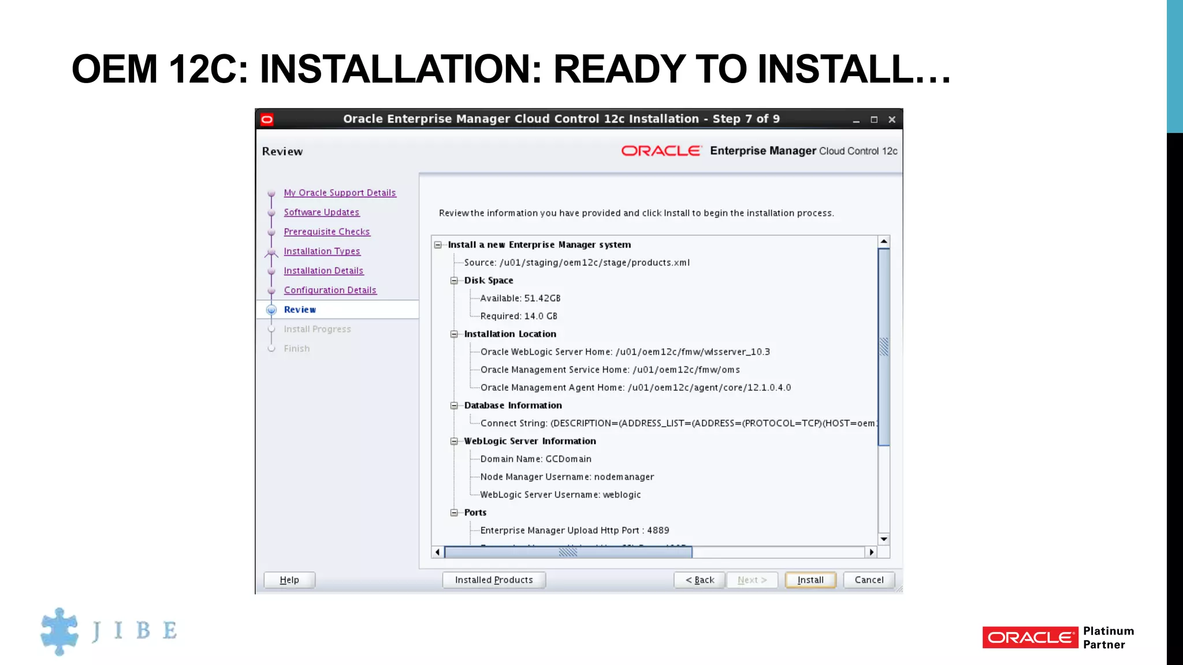The image size is (1183, 665).
Task: Click the window resize grip corner
Action: (x=898, y=589)
